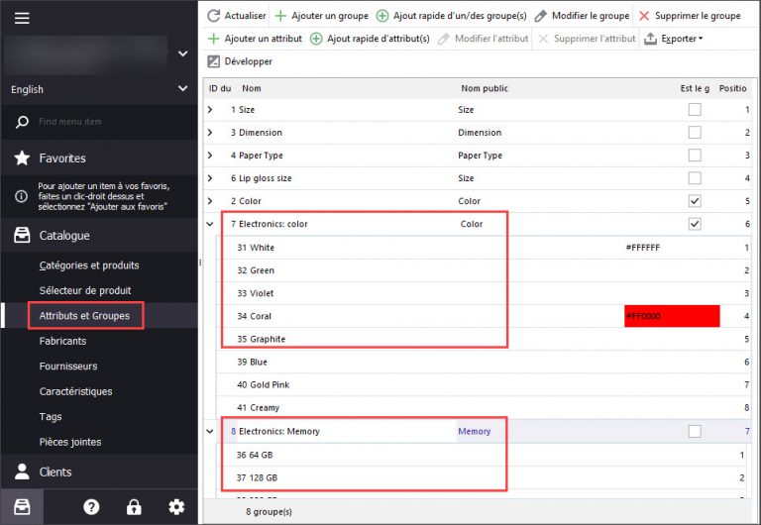Open the English language dropdown

99,89
